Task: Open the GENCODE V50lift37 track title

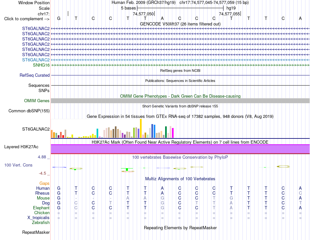Action: [x=180, y=24]
